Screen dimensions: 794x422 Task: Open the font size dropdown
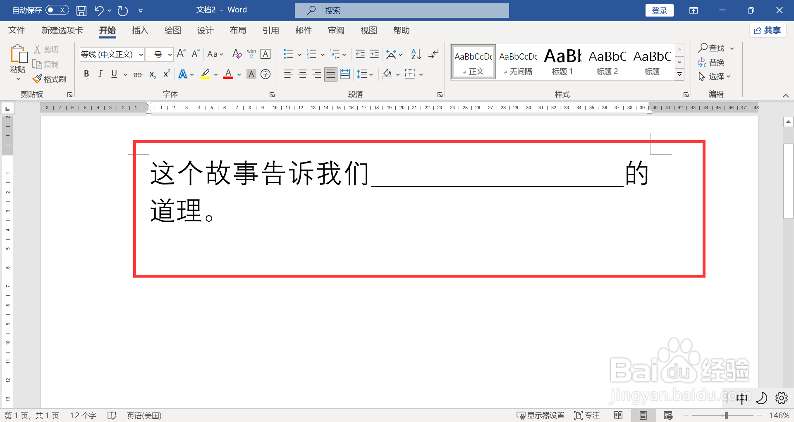pos(169,54)
